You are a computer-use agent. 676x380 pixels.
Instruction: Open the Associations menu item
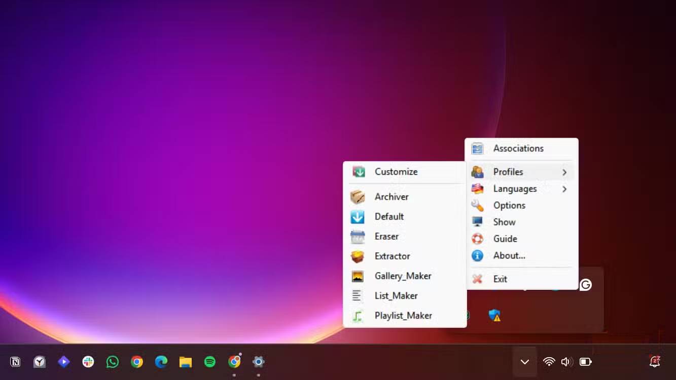[x=518, y=148]
